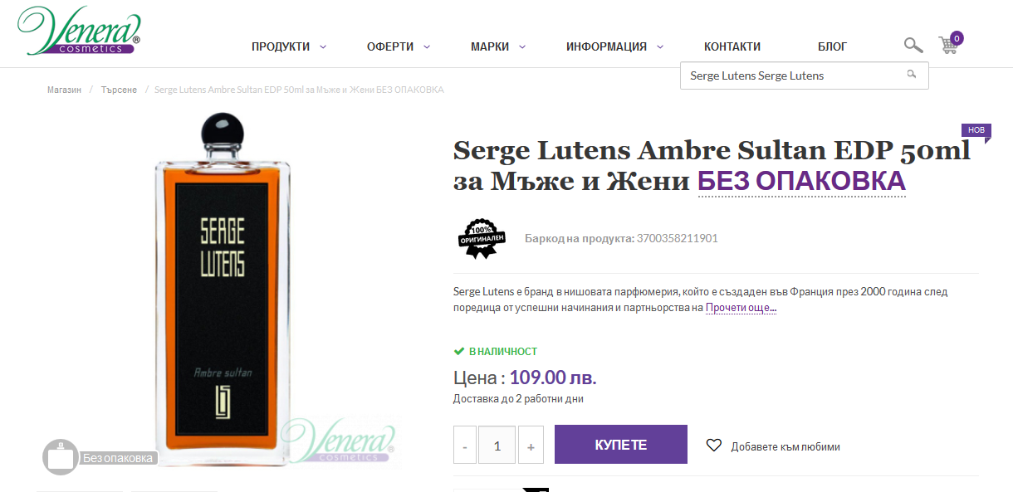Expand the Продукти dropdown menu
Screen dimensions: 1013x492
coord(289,46)
